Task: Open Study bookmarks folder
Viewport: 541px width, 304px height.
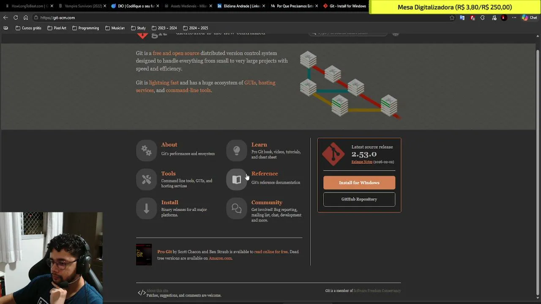Action: tap(138, 28)
